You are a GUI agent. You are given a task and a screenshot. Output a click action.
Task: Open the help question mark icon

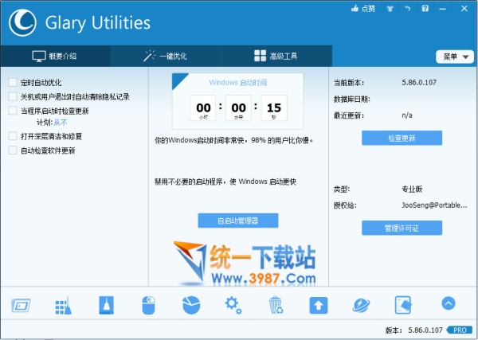pos(425,9)
